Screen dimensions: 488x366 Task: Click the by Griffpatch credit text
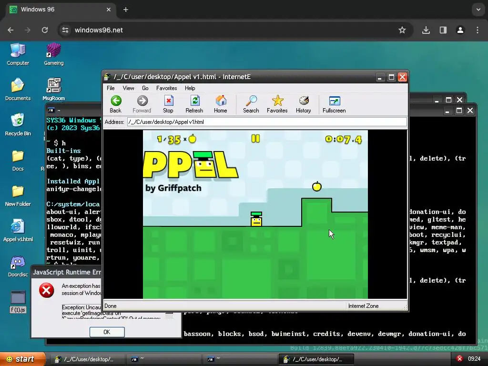coord(173,188)
